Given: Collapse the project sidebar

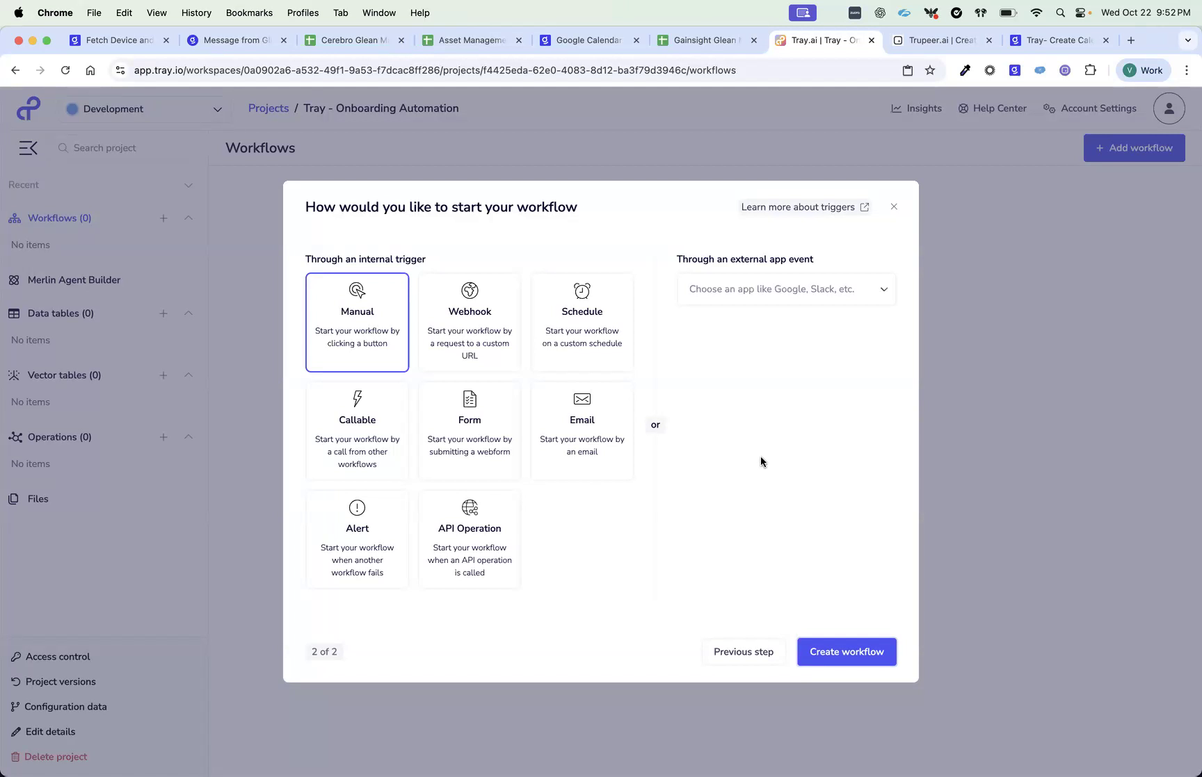Looking at the screenshot, I should click(28, 147).
